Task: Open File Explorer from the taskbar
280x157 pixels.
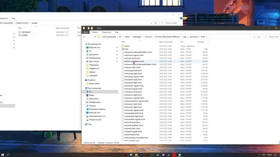Action: 136,155
